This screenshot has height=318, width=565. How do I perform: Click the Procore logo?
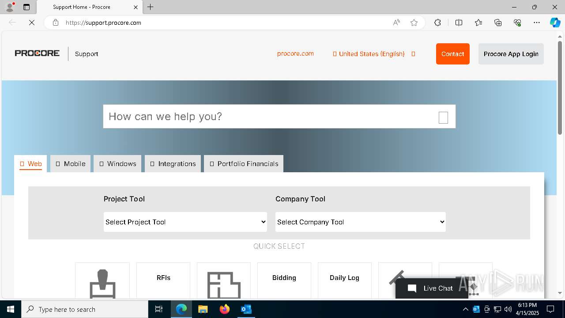pos(37,53)
